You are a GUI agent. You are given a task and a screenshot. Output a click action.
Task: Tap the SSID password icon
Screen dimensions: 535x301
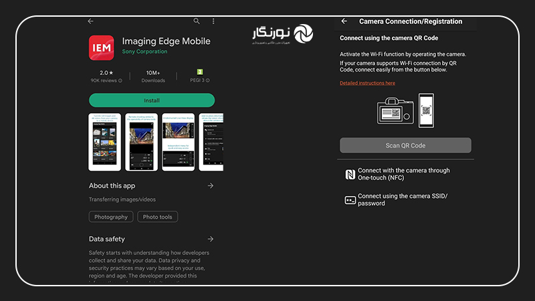350,200
